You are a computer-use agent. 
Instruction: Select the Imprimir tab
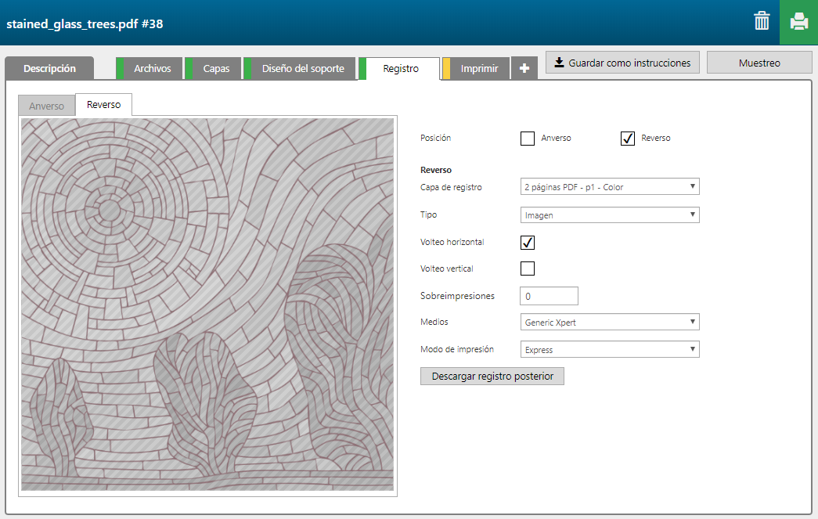479,69
